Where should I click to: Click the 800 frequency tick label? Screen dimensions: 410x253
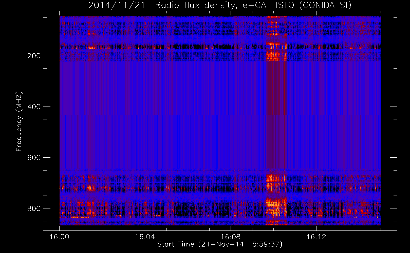click(x=34, y=208)
